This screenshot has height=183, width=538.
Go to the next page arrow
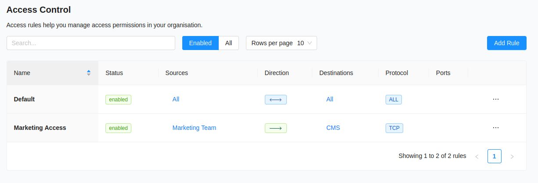[512, 156]
